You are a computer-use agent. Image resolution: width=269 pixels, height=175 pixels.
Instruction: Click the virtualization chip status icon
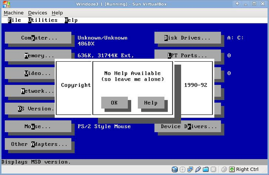[213, 170]
